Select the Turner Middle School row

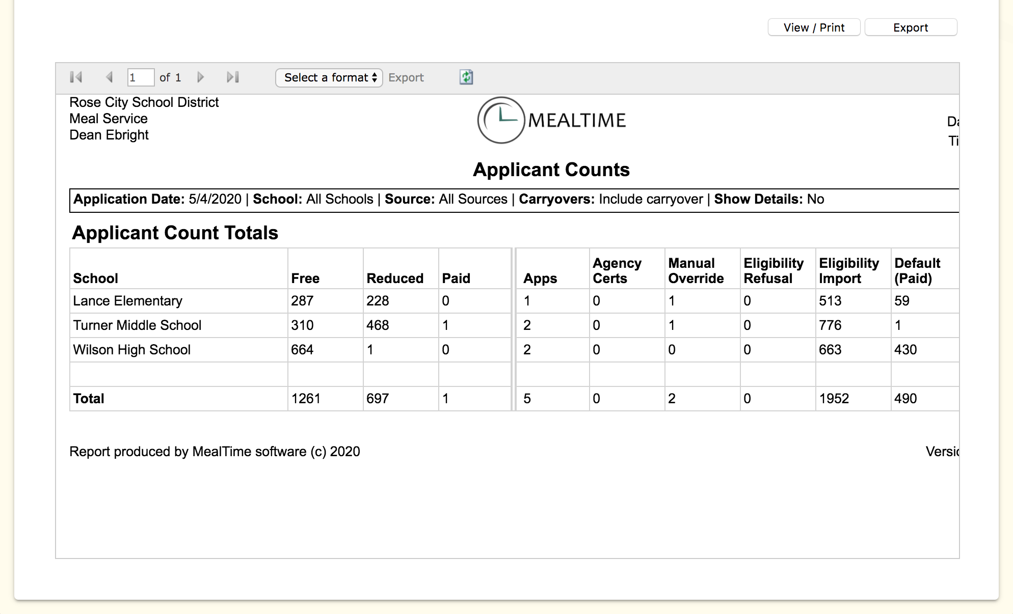tap(137, 325)
